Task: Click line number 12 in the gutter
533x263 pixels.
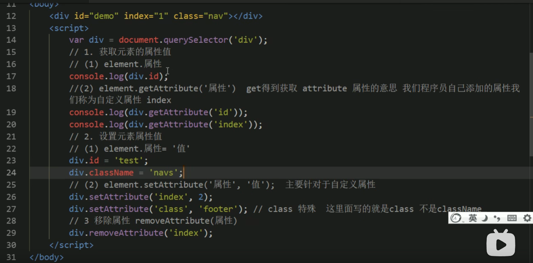Action: click(11, 16)
